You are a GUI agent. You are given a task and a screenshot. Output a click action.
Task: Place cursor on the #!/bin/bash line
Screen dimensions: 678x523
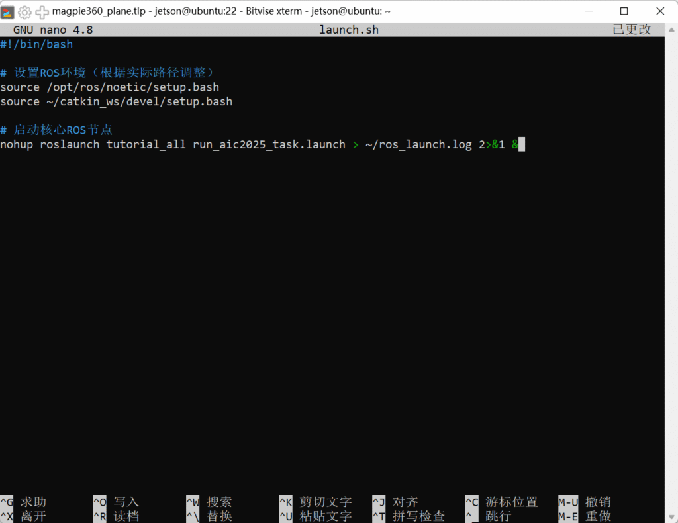pos(36,44)
